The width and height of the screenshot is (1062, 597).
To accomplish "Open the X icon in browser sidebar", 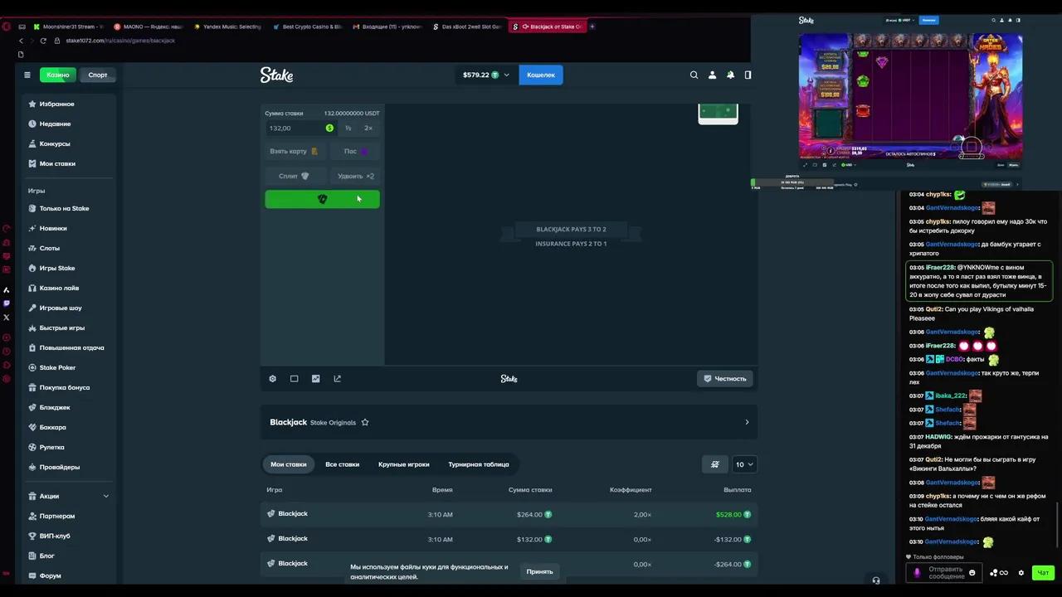I will tap(7, 318).
